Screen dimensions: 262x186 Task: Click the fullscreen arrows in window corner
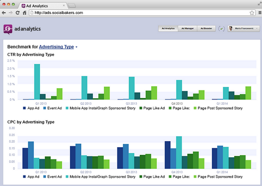pos(260,3)
